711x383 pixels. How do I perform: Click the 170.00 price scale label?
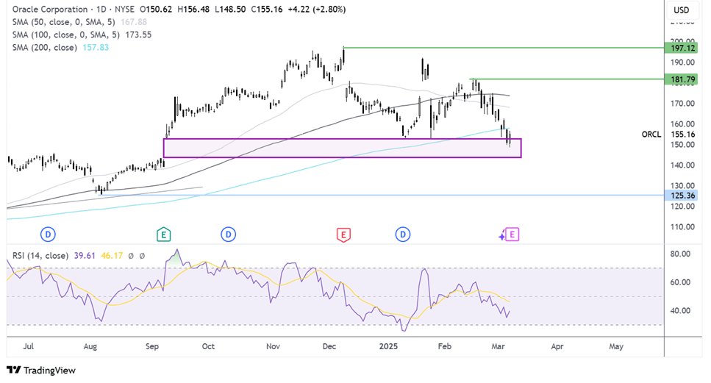[682, 104]
